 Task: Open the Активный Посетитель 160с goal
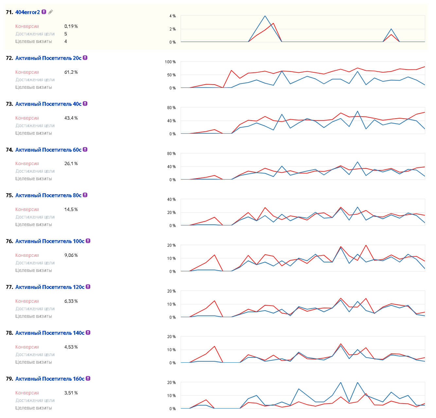coord(50,379)
